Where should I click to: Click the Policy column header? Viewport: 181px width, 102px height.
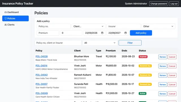(39, 51)
